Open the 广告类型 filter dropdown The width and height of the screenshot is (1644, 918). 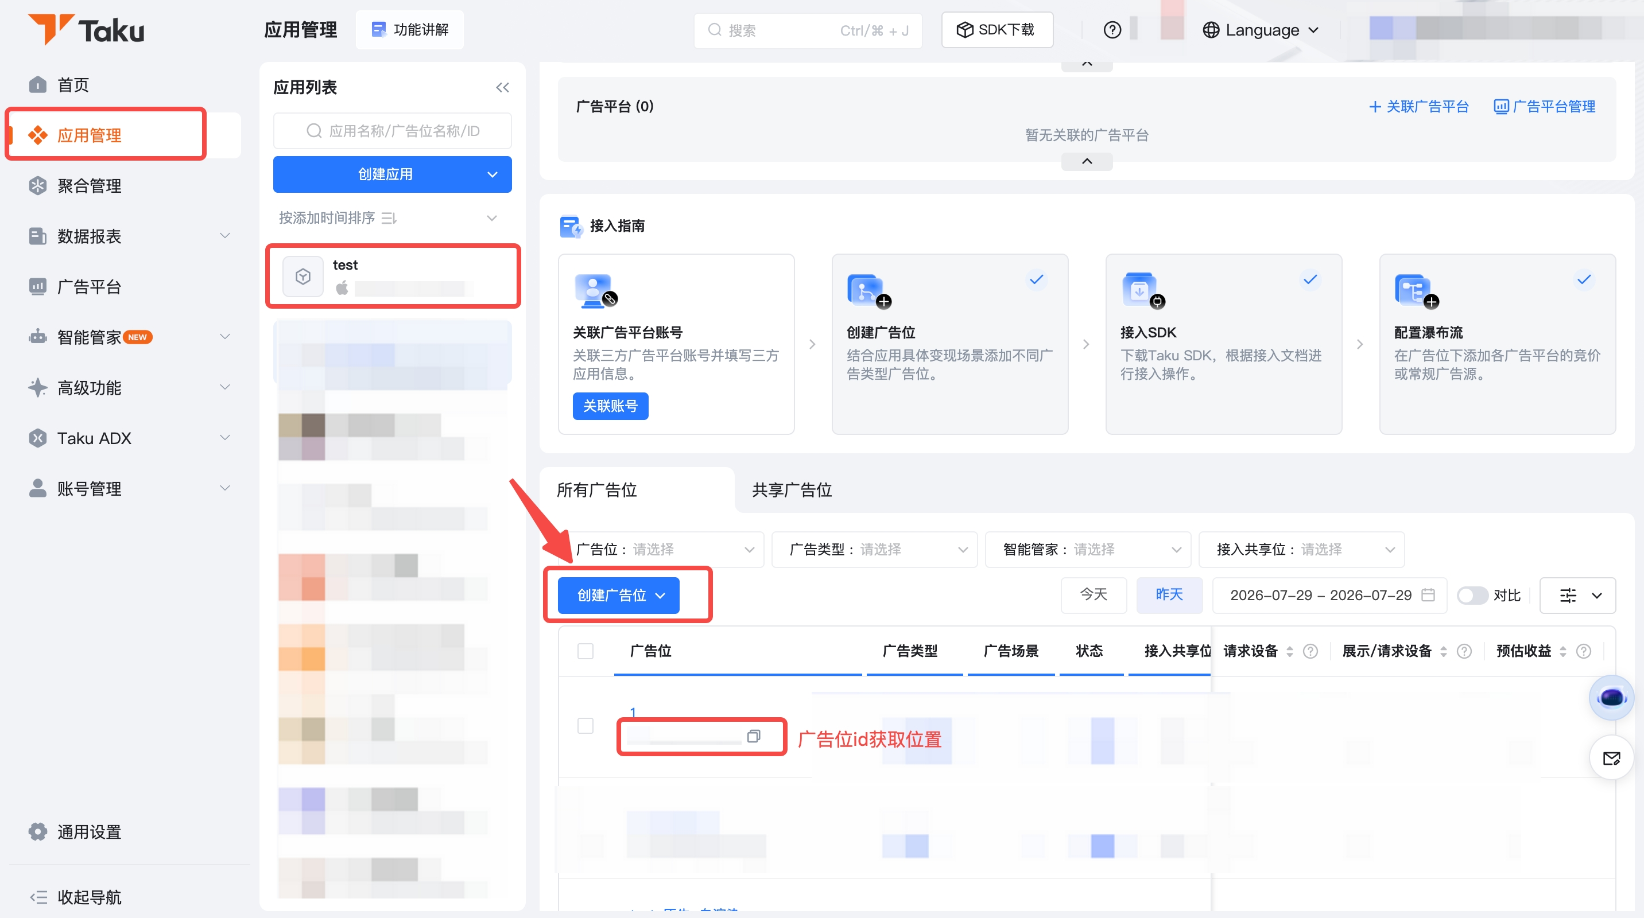coord(874,549)
